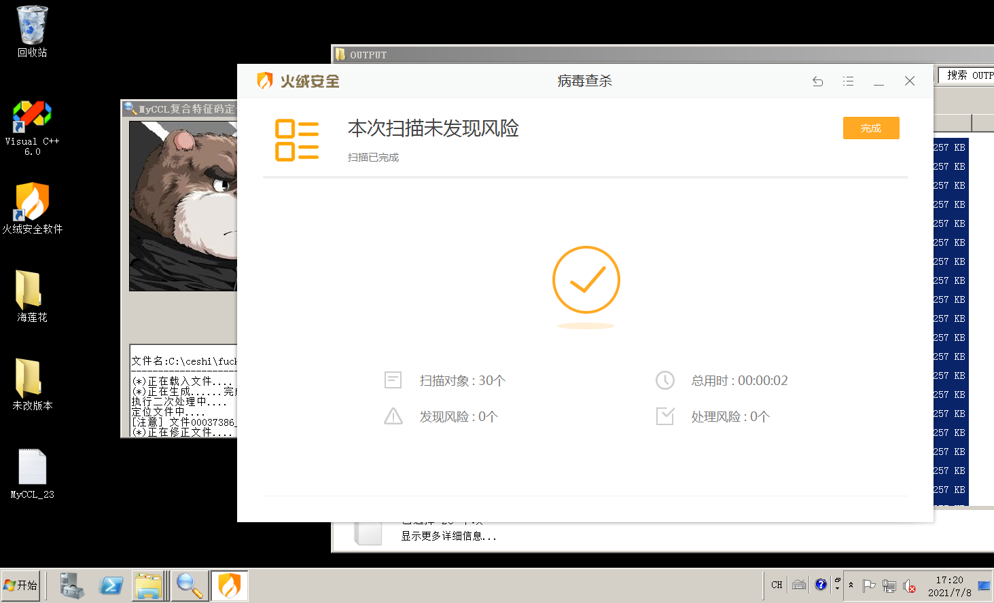Click the Action Center flag icon
The height and width of the screenshot is (603, 994).
(868, 585)
